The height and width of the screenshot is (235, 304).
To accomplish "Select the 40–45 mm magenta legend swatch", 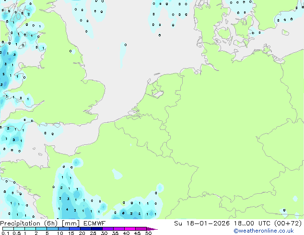I will click(x=130, y=229).
